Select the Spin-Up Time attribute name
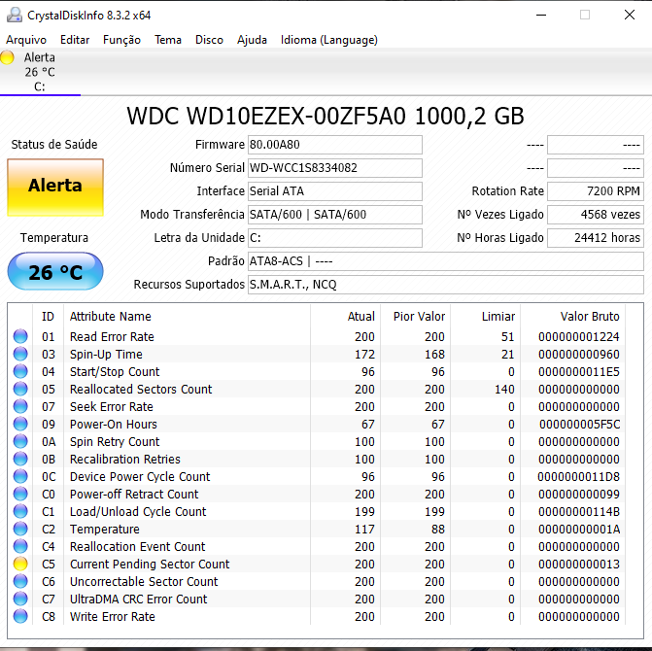 click(106, 355)
